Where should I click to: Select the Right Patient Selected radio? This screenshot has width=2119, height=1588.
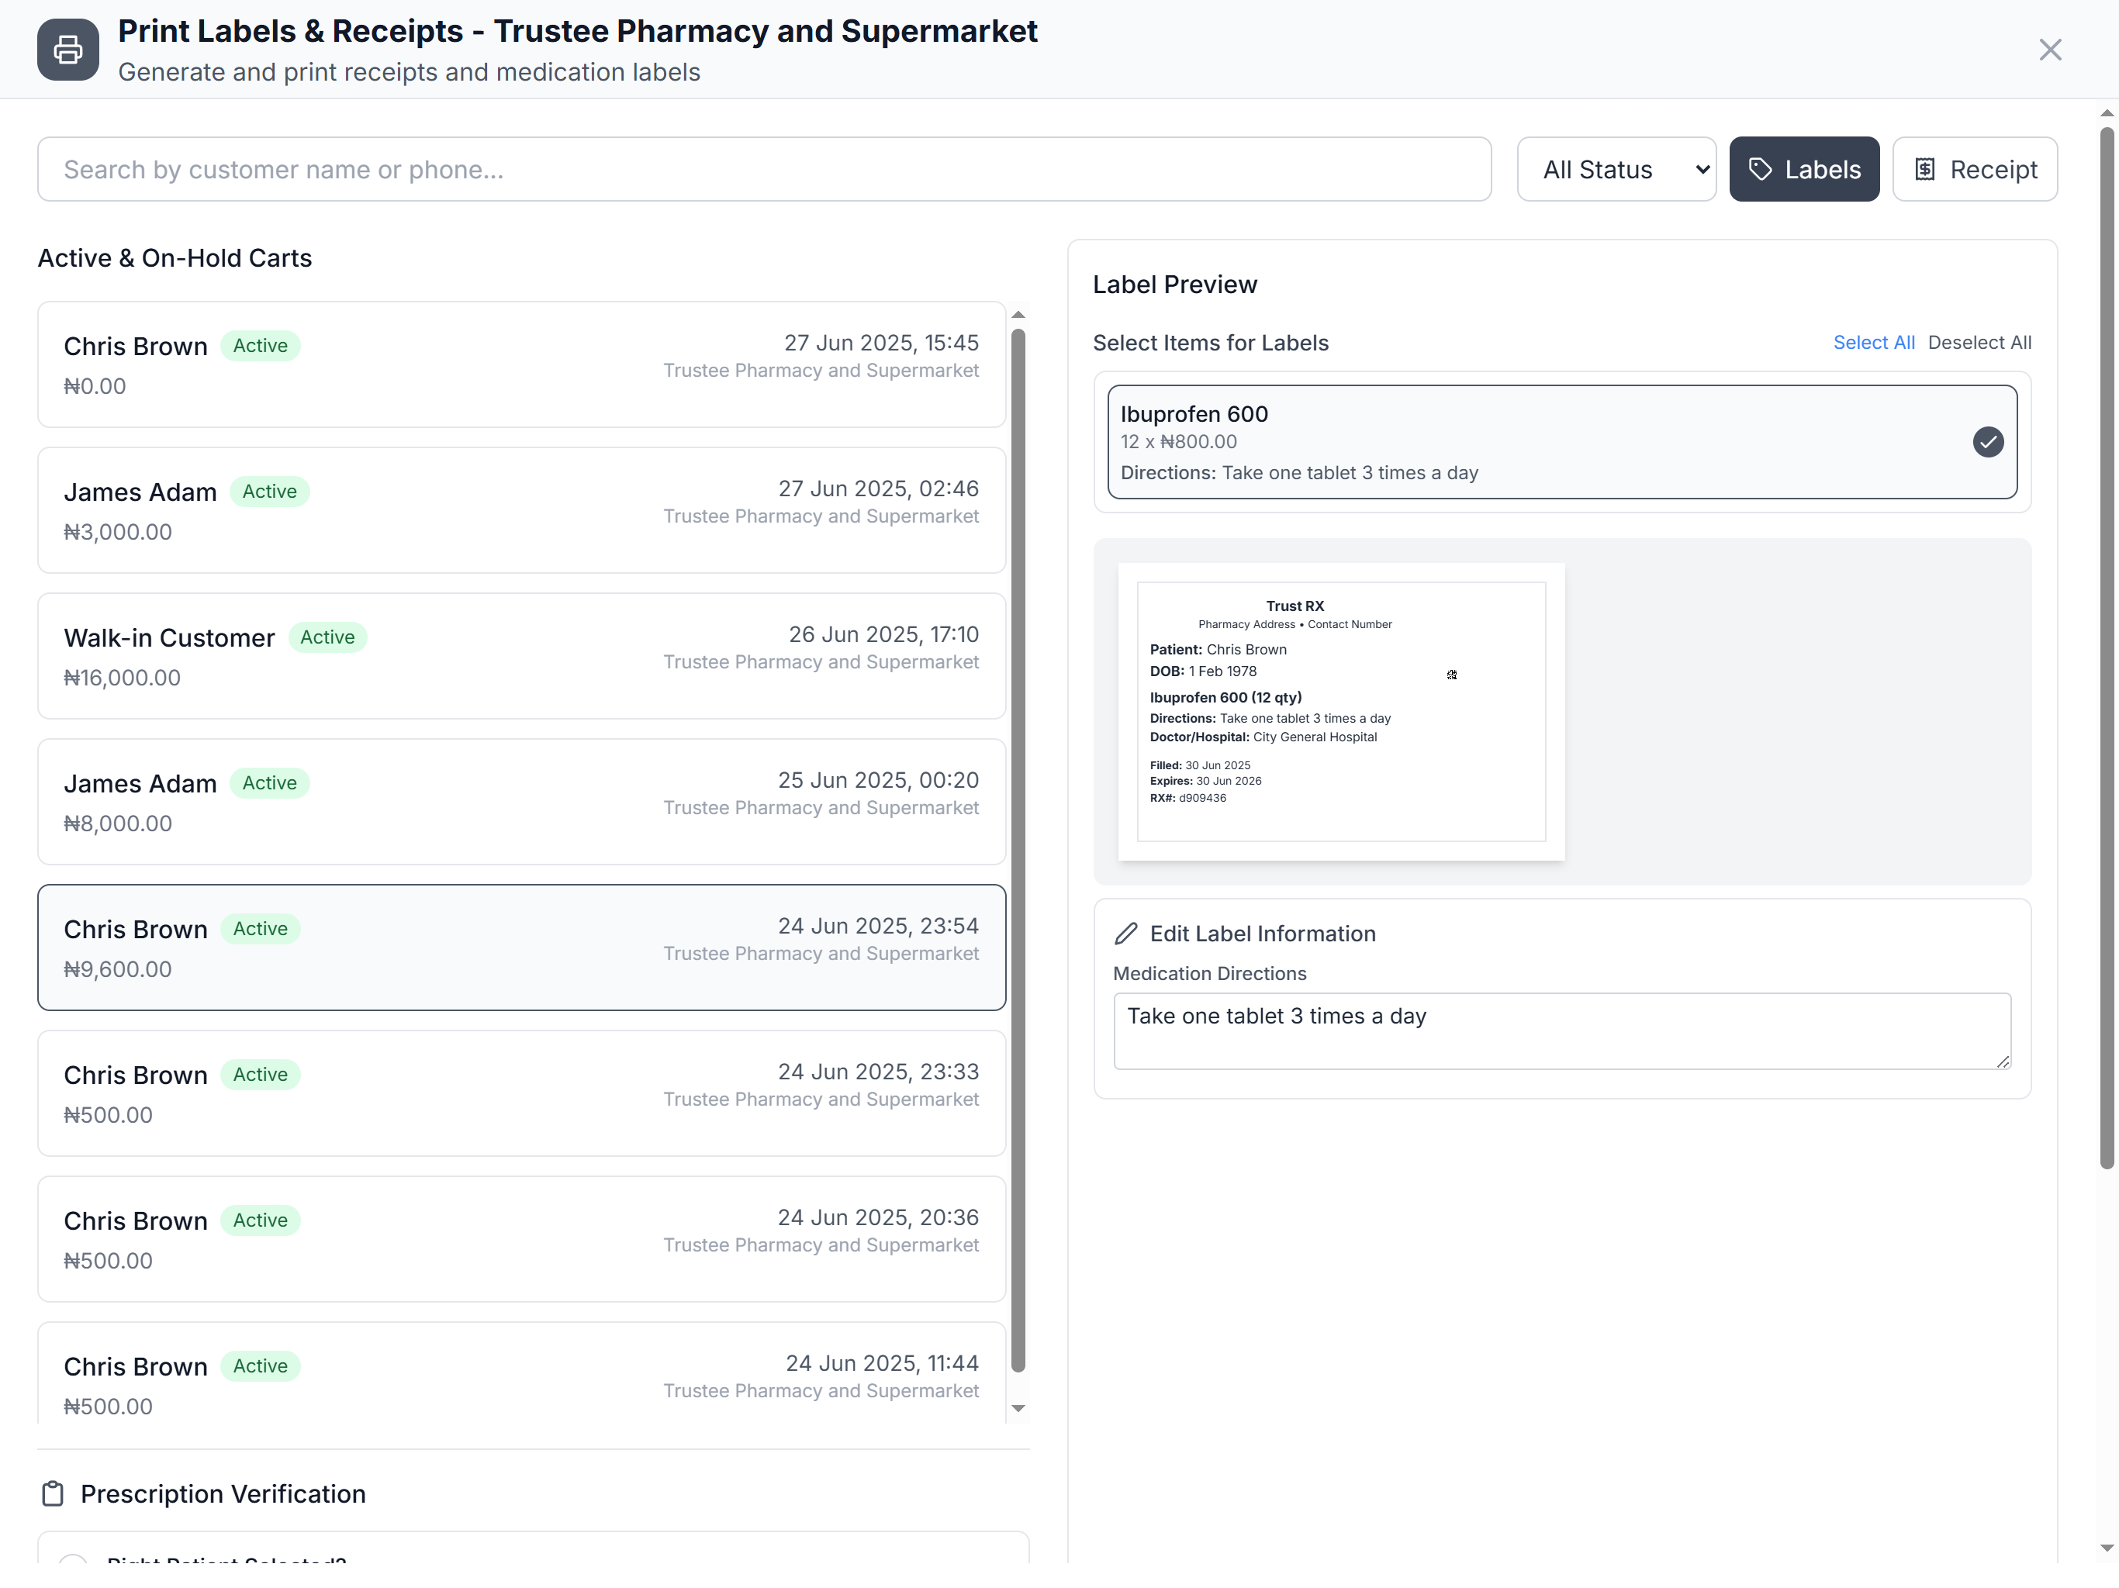point(73,1560)
